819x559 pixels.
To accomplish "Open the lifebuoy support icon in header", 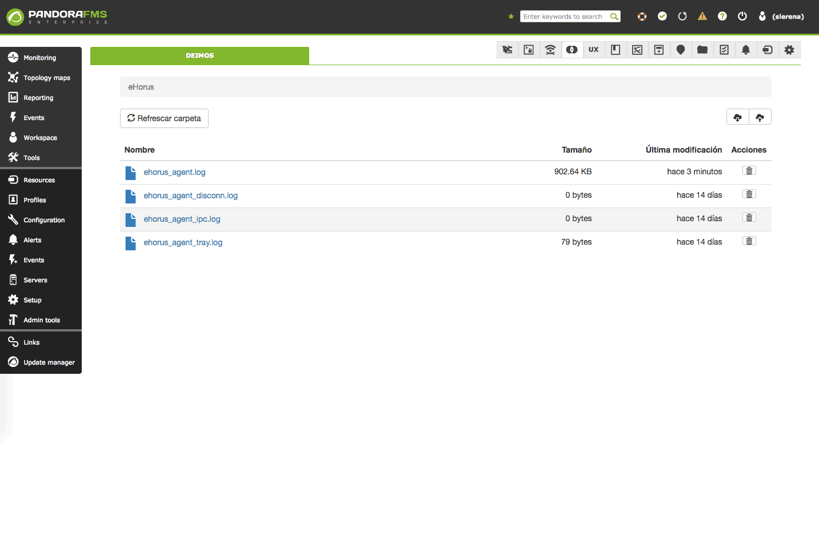I will [x=642, y=17].
